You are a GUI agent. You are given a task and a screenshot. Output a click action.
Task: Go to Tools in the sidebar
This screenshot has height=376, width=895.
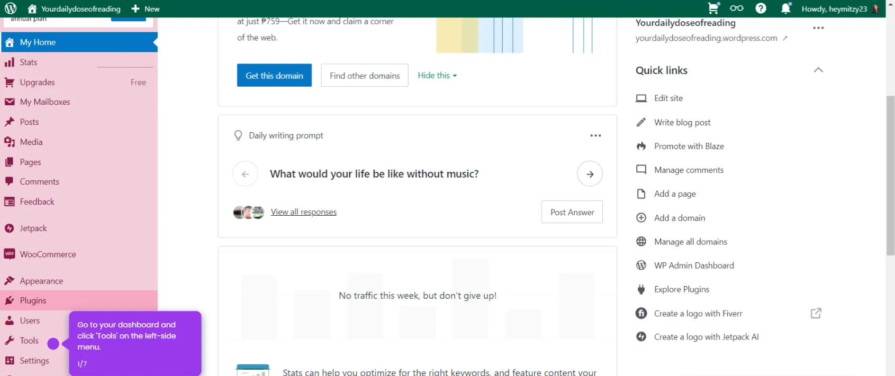pos(29,341)
